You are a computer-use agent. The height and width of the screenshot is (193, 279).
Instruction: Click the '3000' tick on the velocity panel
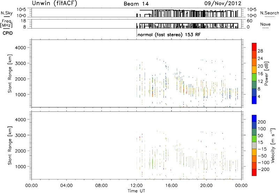pos(21,135)
